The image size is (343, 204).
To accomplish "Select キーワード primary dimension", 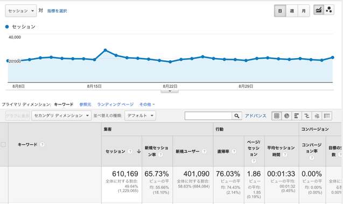I will pos(64,104).
